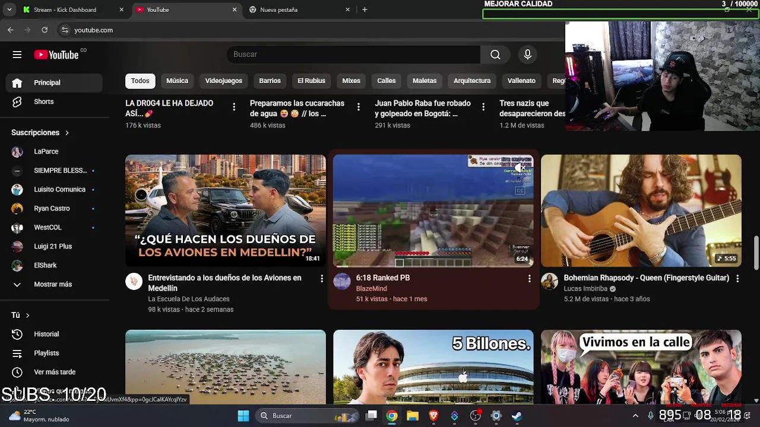
Task: Select the Videojuegos filter chip
Action: click(224, 81)
